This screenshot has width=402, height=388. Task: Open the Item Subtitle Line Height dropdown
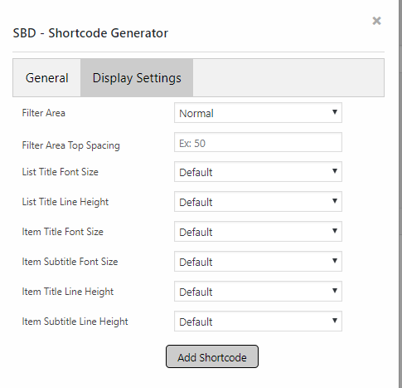coord(258,322)
